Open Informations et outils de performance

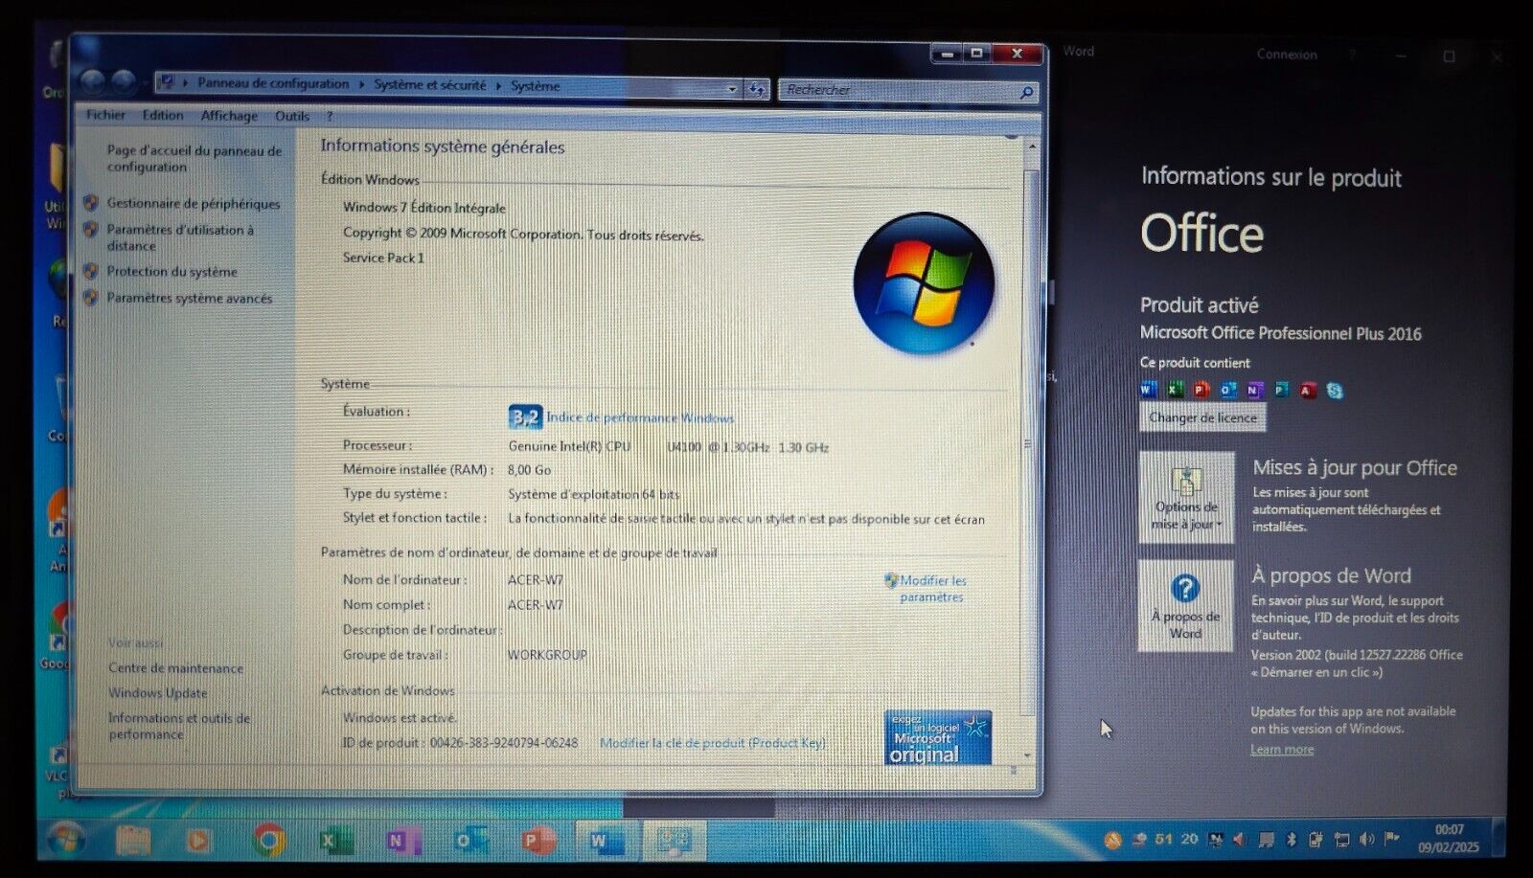179,726
